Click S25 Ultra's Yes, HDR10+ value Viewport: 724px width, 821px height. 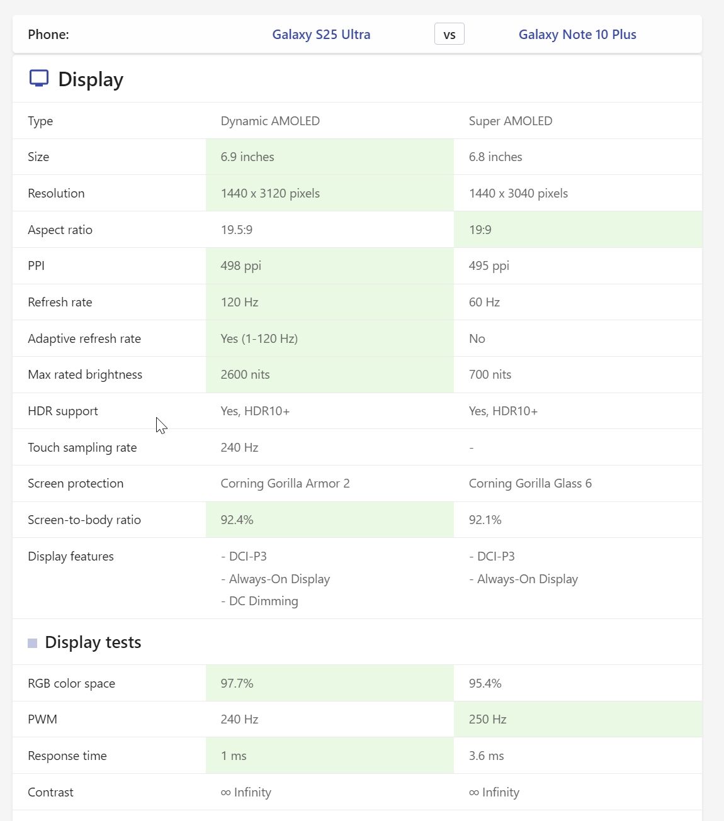coord(255,411)
